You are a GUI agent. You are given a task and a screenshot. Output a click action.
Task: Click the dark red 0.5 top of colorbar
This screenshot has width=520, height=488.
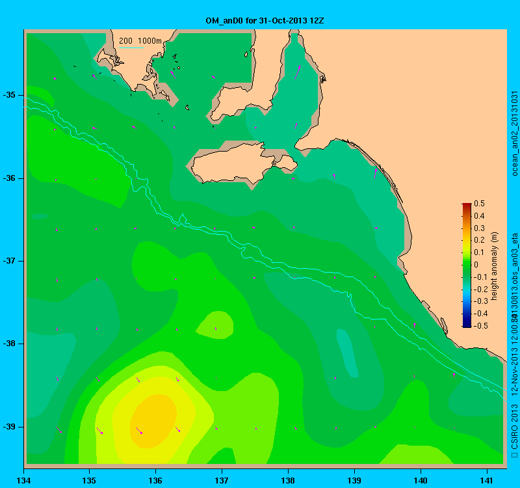pos(467,204)
